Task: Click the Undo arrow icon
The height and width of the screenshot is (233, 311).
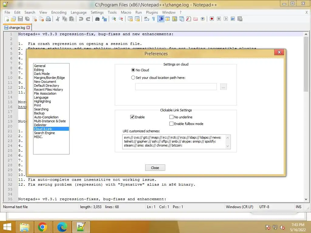Action: tap(81, 19)
